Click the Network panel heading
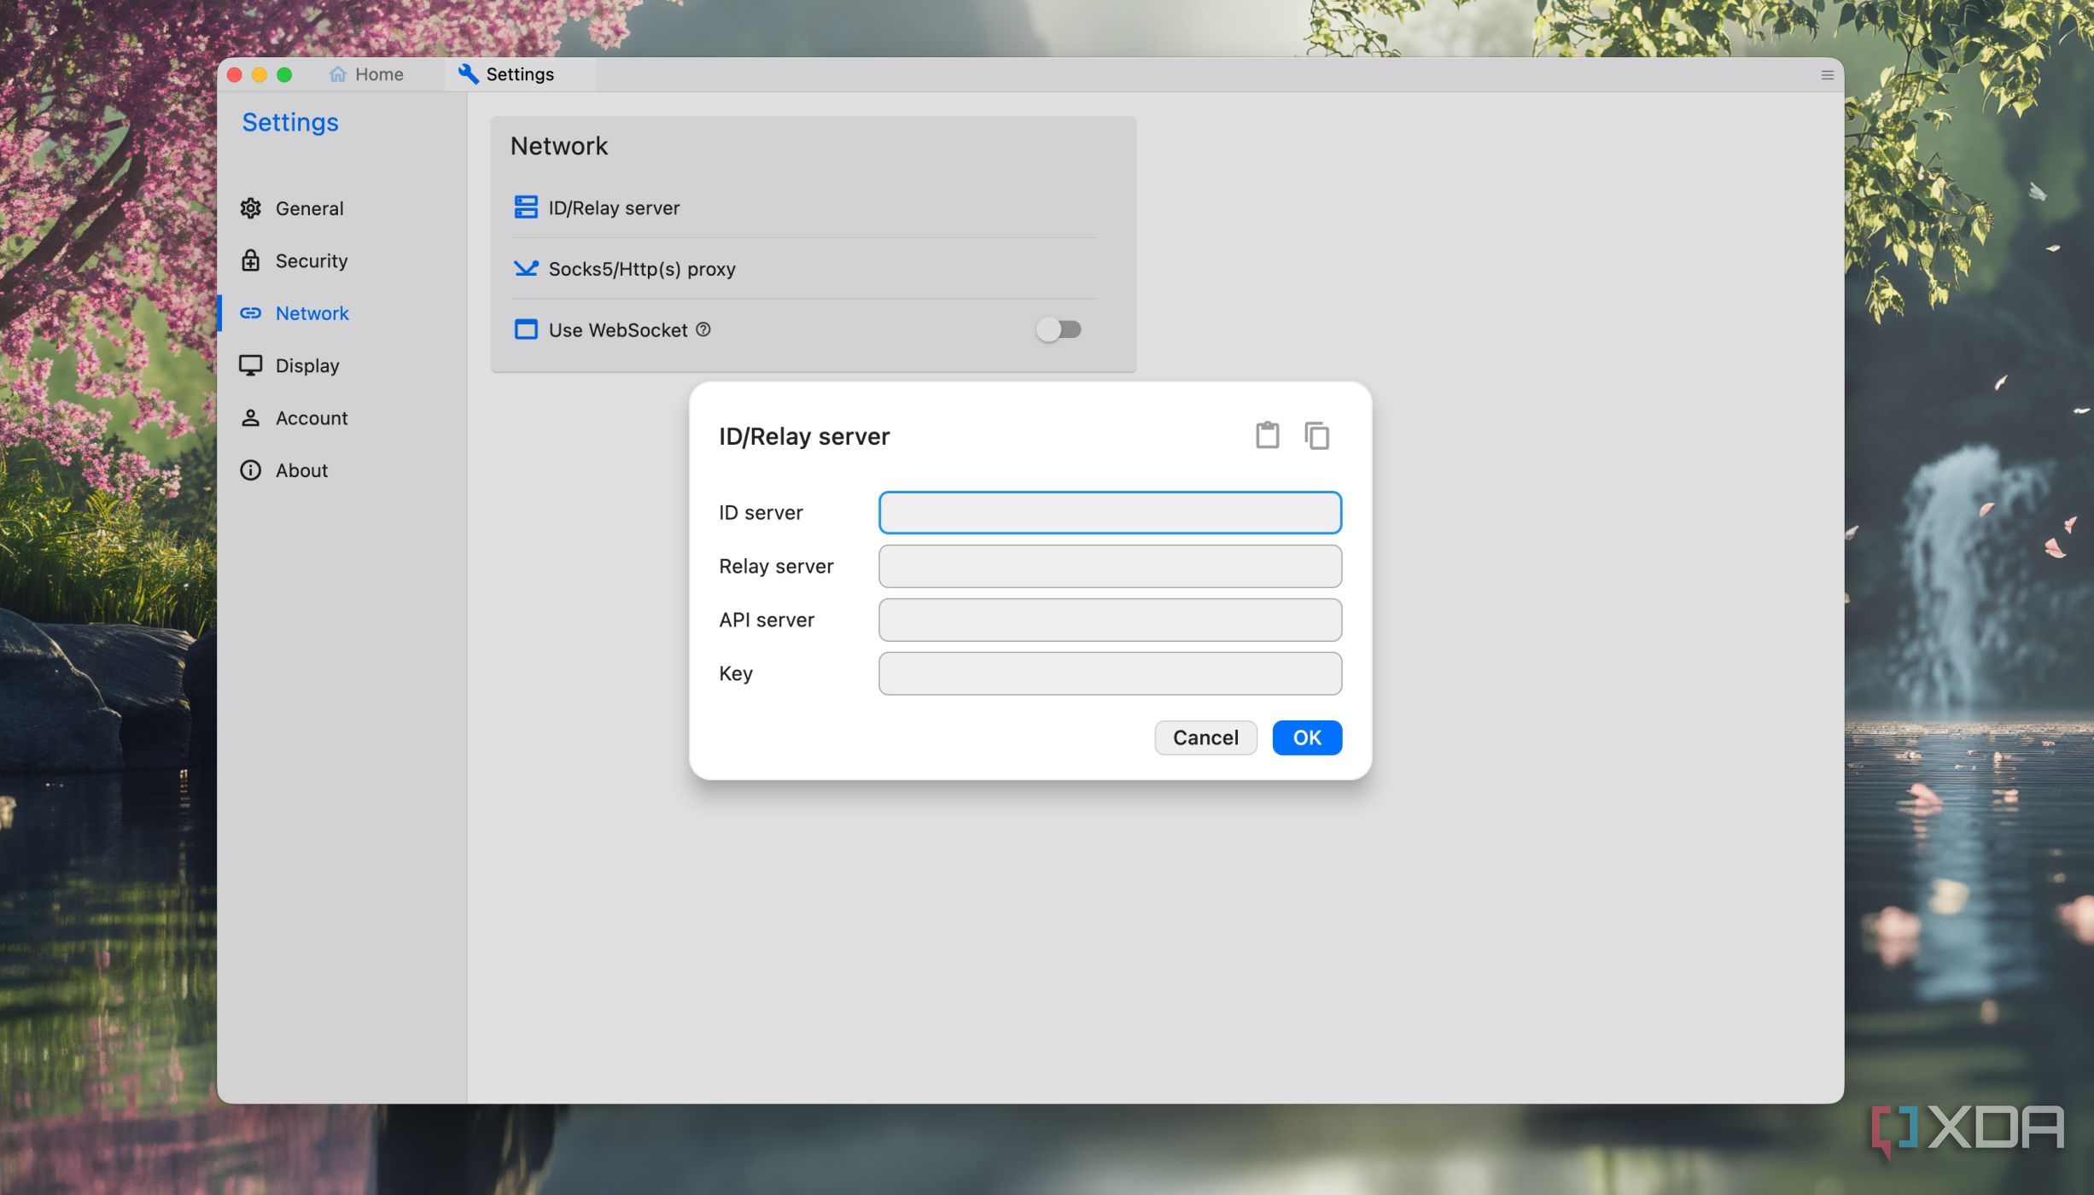Viewport: 2094px width, 1195px height. click(x=559, y=146)
